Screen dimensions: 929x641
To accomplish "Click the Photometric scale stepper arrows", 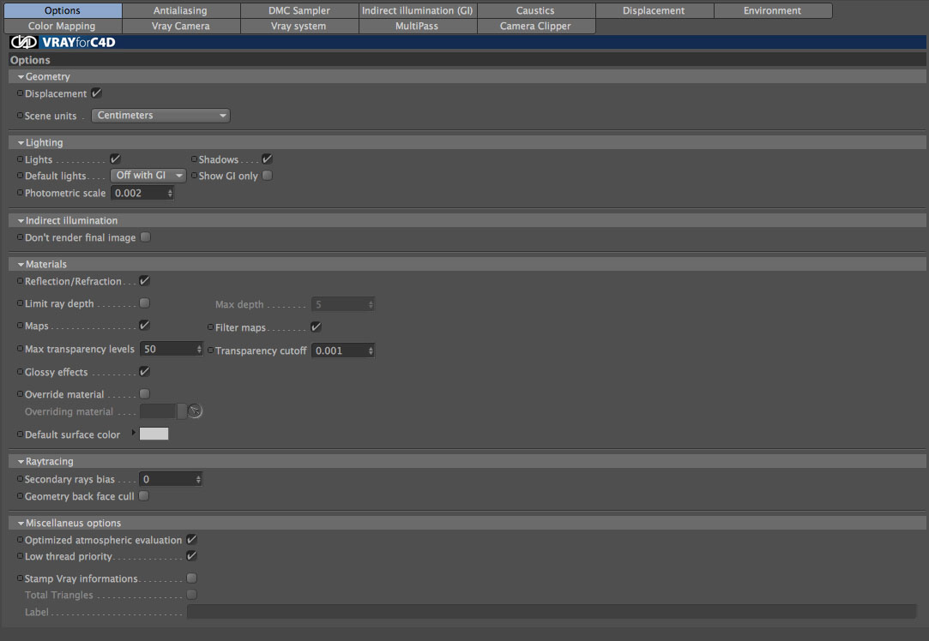I will (170, 193).
